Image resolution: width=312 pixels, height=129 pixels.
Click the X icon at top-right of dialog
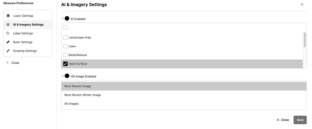tap(302, 4)
